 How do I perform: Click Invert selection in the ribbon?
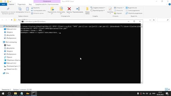point(134,13)
